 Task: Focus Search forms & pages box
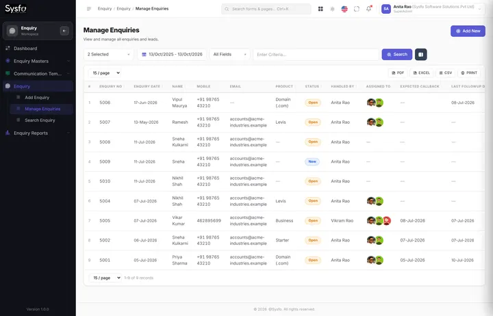coord(266,9)
